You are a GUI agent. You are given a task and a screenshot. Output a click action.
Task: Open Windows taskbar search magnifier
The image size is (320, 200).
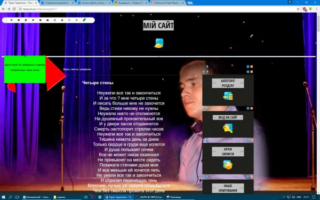(10, 197)
